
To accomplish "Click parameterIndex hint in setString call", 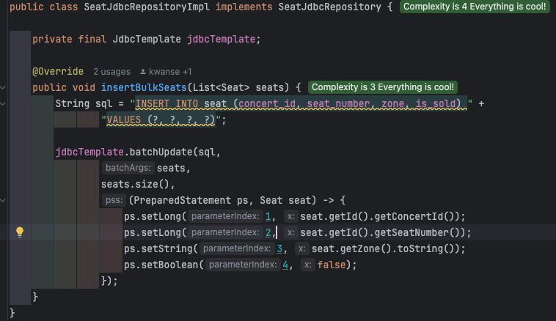I will [237, 248].
